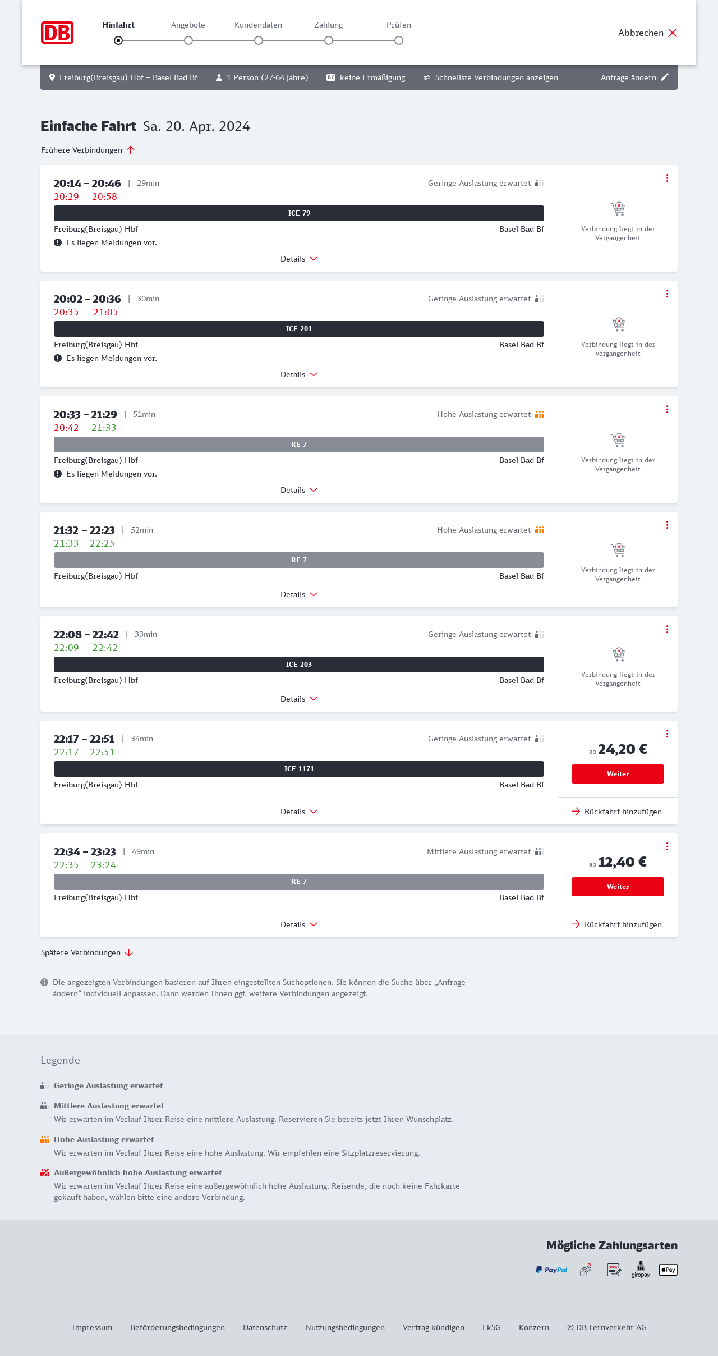Viewport: 718px width, 1356px height.
Task: Click the Angebote step circle
Action: (x=188, y=40)
